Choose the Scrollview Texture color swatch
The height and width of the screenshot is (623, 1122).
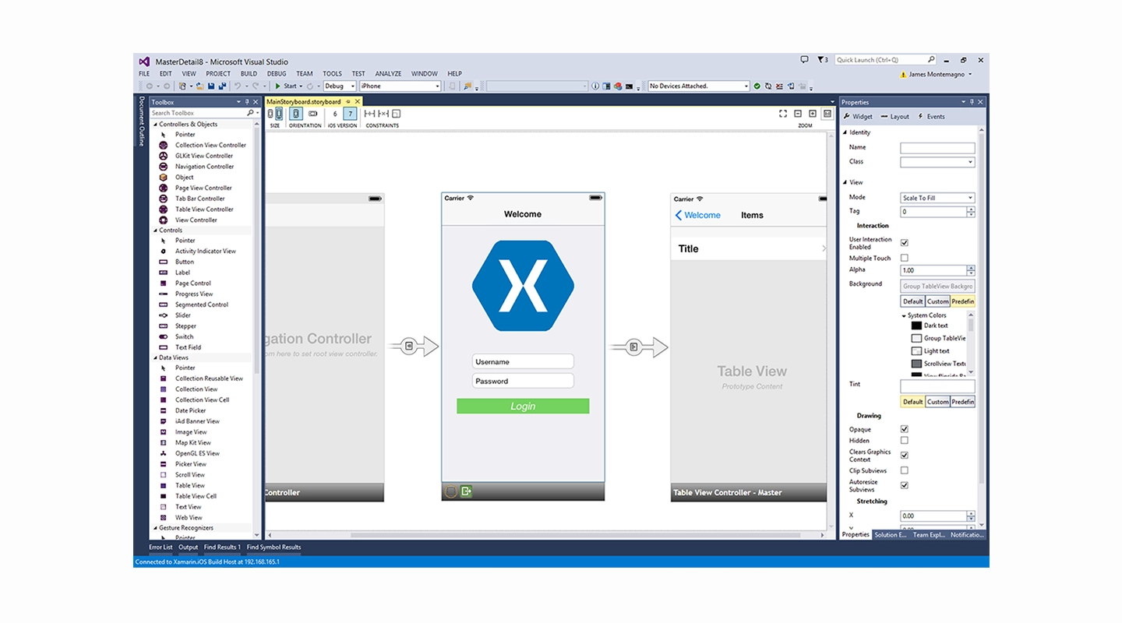pos(916,364)
